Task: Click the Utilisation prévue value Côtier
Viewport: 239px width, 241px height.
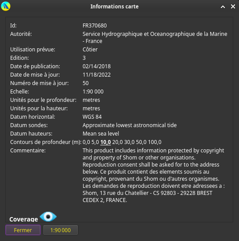Action: tap(90, 50)
